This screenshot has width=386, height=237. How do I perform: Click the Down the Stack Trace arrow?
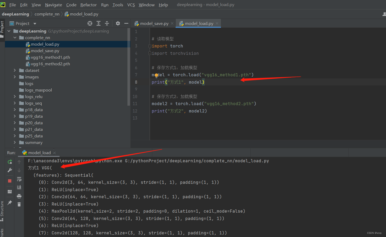[x=19, y=170]
